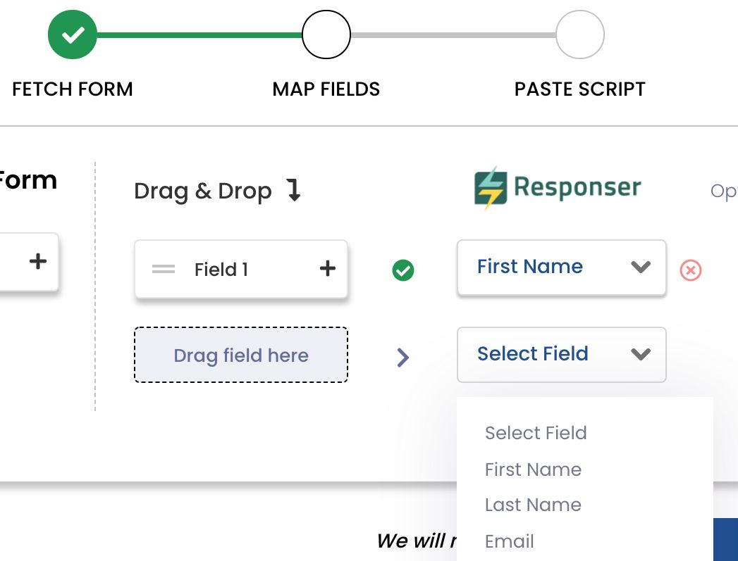This screenshot has width=738, height=561.
Task: Click the Fetch Form completed checkmark circle
Action: tap(73, 34)
